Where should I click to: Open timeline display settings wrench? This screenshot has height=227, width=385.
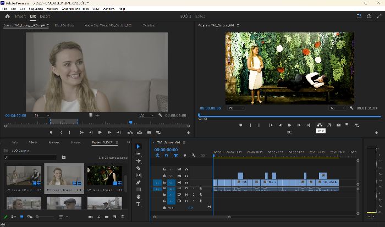(x=194, y=156)
